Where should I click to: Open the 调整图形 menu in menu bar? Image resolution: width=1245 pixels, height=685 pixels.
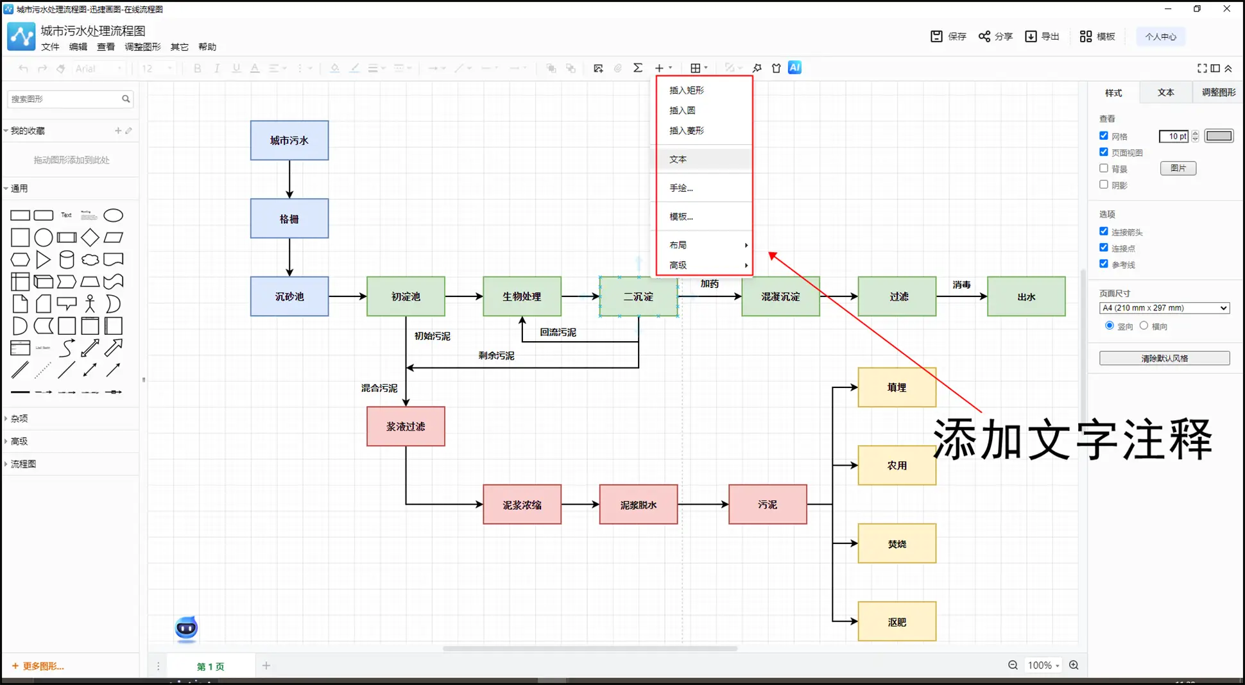click(x=142, y=47)
